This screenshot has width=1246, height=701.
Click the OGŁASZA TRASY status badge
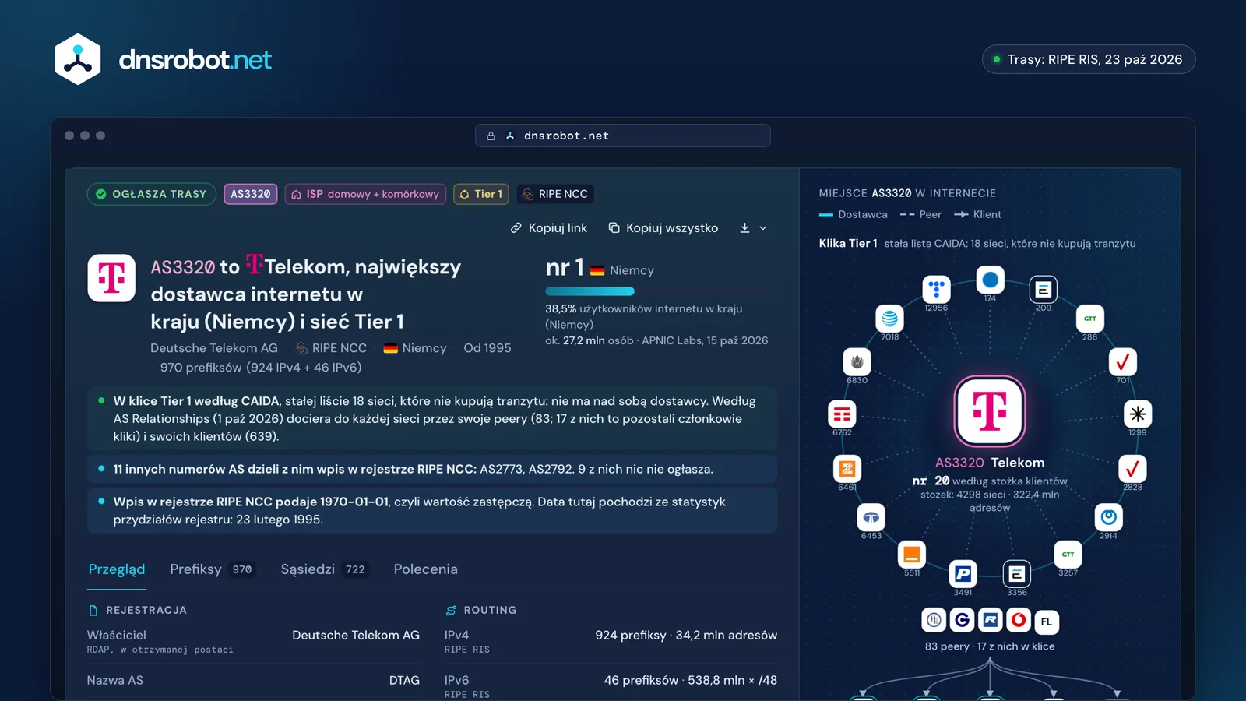coord(152,194)
